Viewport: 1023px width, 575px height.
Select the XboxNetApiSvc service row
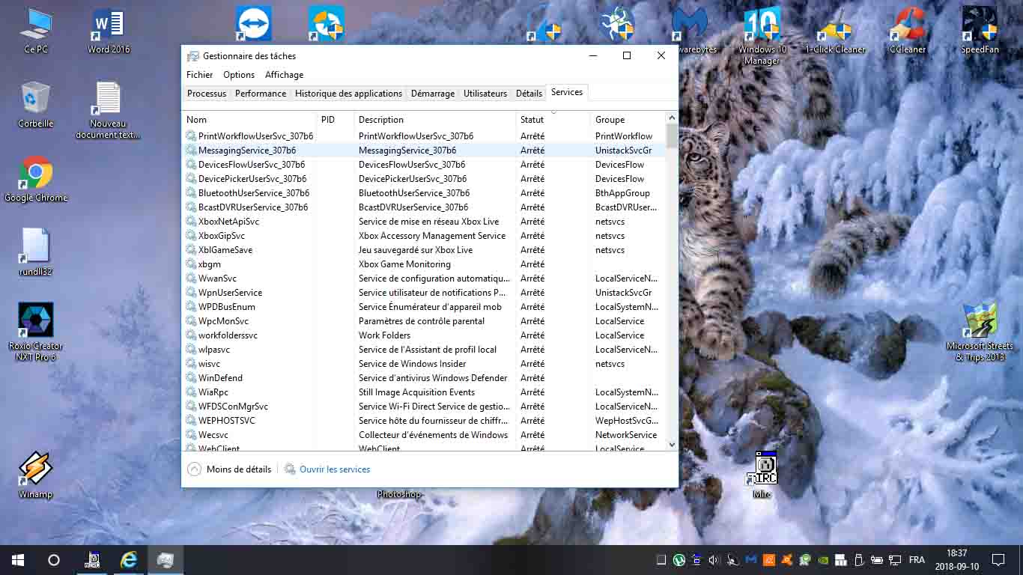click(424, 222)
